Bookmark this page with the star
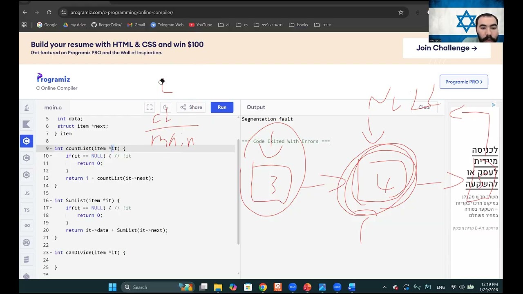The width and height of the screenshot is (523, 294). [401, 12]
